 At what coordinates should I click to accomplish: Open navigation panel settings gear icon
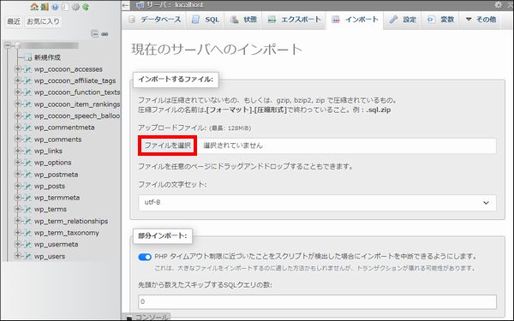75,7
